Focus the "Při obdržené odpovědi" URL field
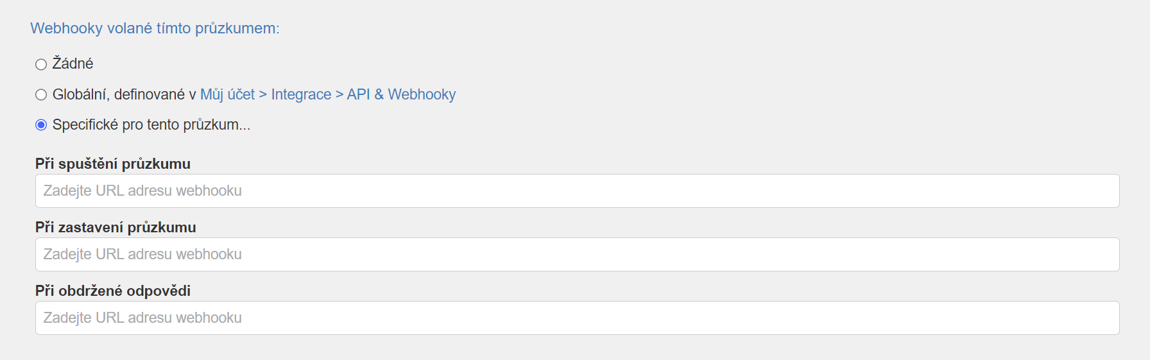Image resolution: width=1150 pixels, height=360 pixels. coord(577,318)
